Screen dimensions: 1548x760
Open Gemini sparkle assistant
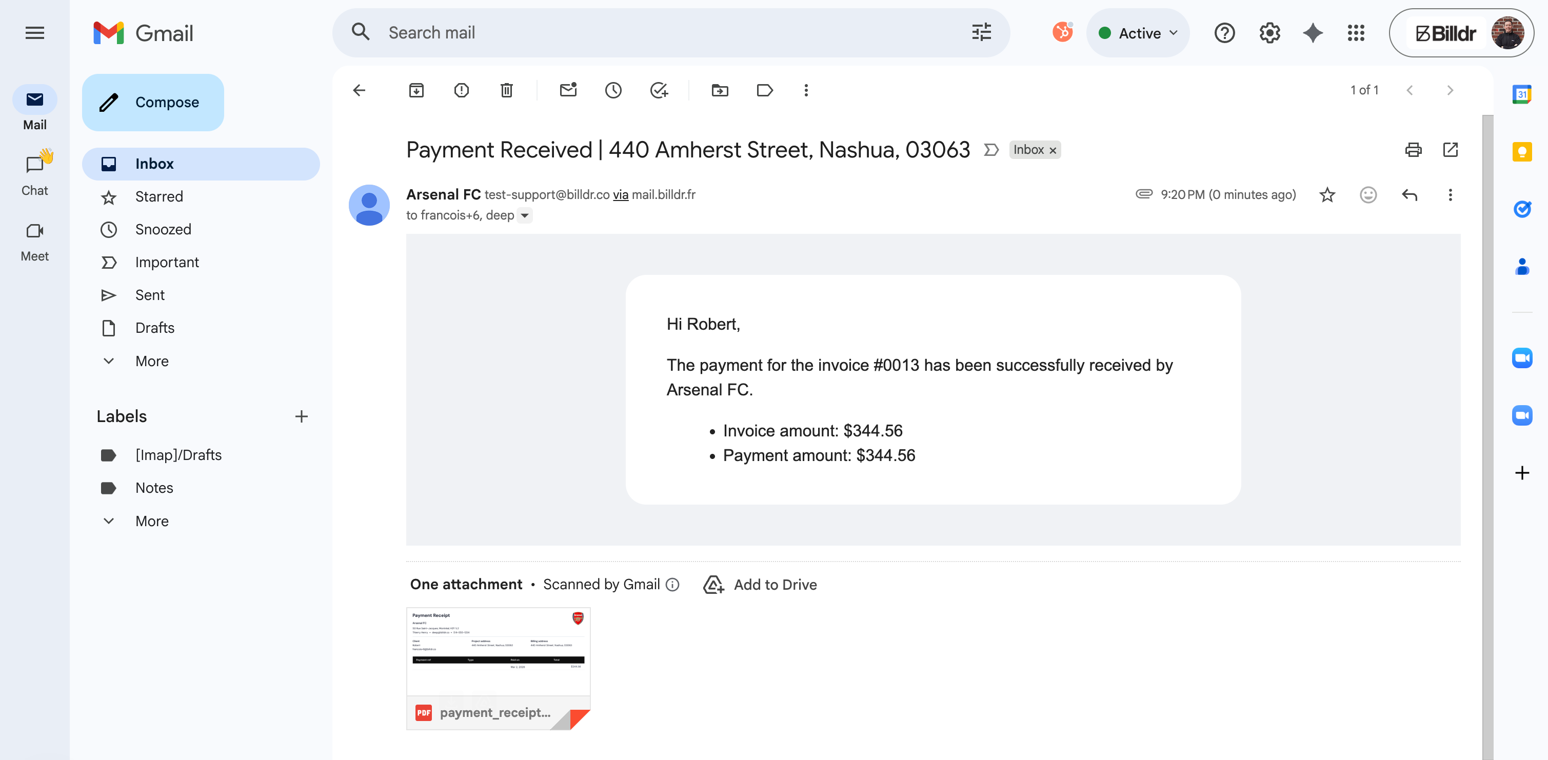tap(1313, 33)
